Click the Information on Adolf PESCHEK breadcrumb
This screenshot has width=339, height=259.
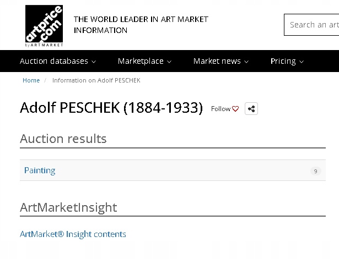tap(96, 80)
